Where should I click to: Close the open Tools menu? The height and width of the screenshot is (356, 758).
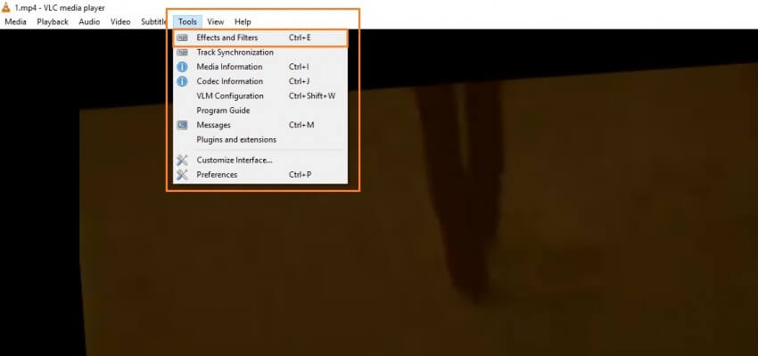tap(187, 21)
